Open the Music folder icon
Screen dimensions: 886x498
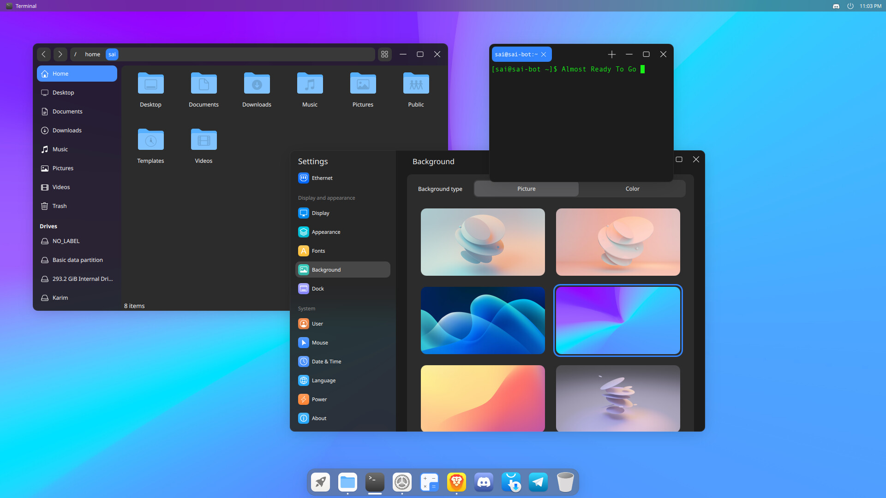(x=310, y=83)
